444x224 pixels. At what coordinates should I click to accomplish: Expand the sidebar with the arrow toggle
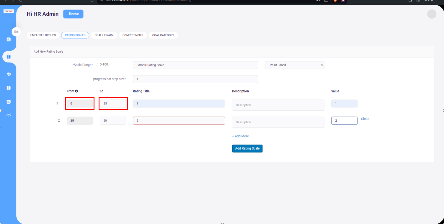click(x=16, y=31)
